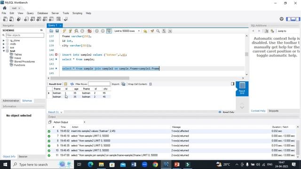Switch to the Administration tab

pyautogui.click(x=11, y=100)
